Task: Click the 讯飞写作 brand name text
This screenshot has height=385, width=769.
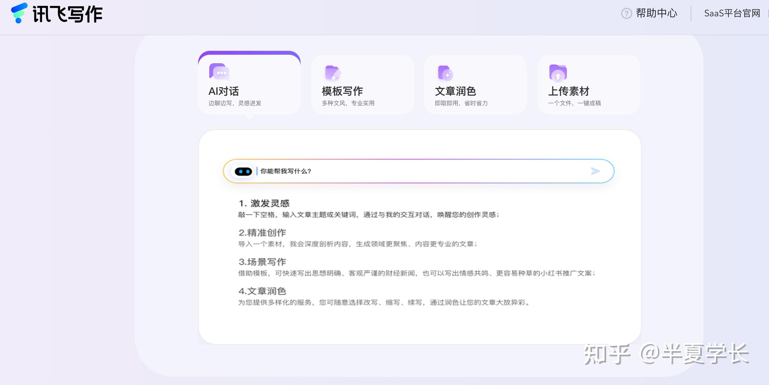Action: (68, 14)
